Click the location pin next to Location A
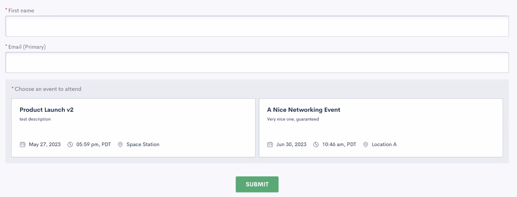The height and width of the screenshot is (197, 517). [365, 145]
